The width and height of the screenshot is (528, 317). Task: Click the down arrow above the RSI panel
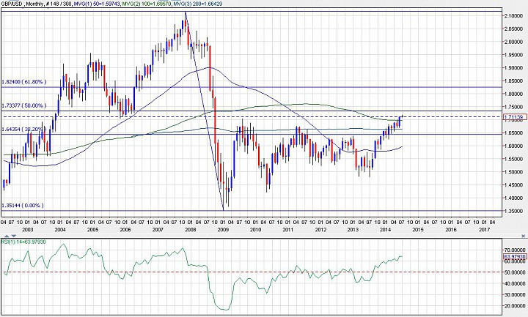tap(13, 236)
